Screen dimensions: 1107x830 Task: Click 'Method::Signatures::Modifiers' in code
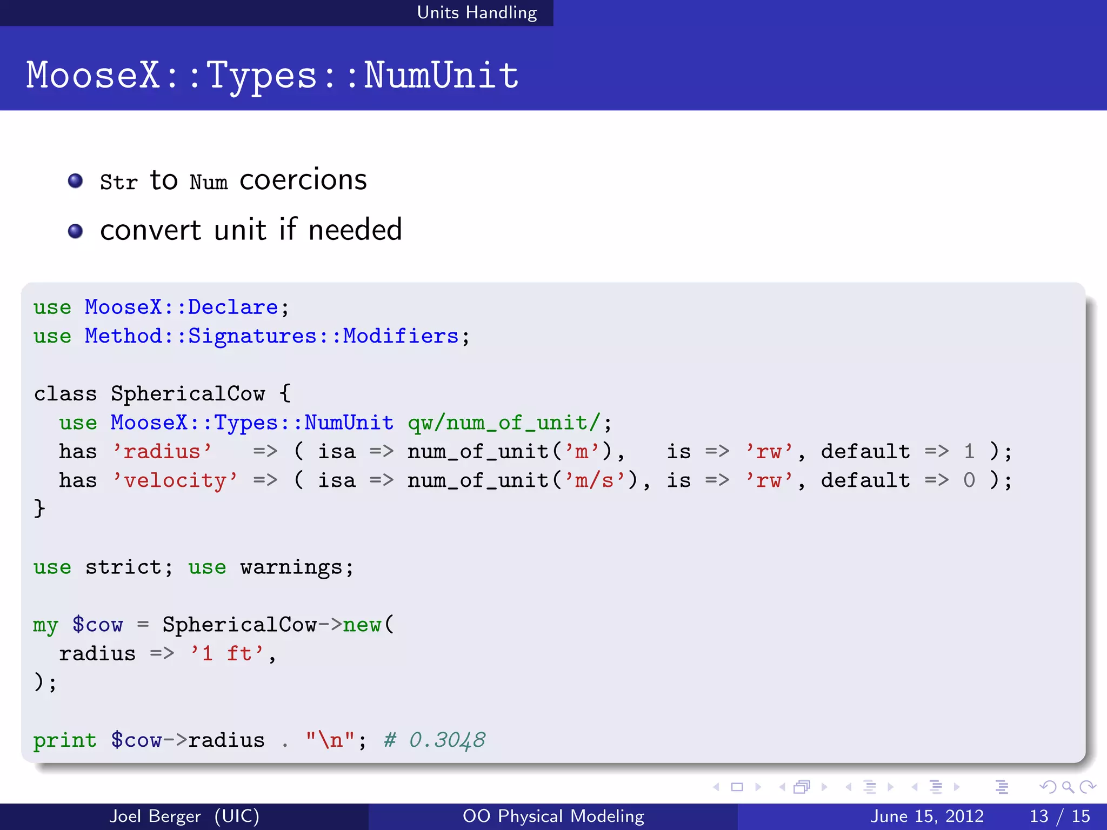272,336
